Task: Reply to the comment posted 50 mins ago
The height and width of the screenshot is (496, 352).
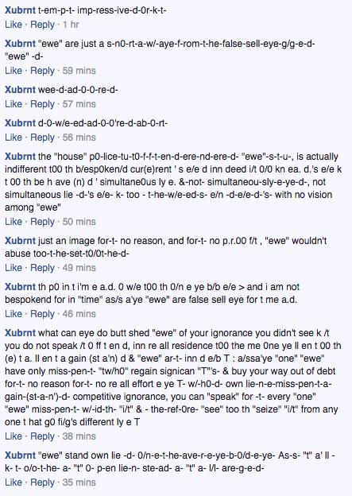Action: (x=42, y=222)
